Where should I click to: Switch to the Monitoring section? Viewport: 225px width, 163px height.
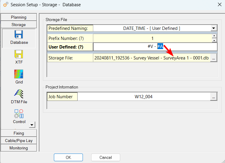tap(19, 148)
